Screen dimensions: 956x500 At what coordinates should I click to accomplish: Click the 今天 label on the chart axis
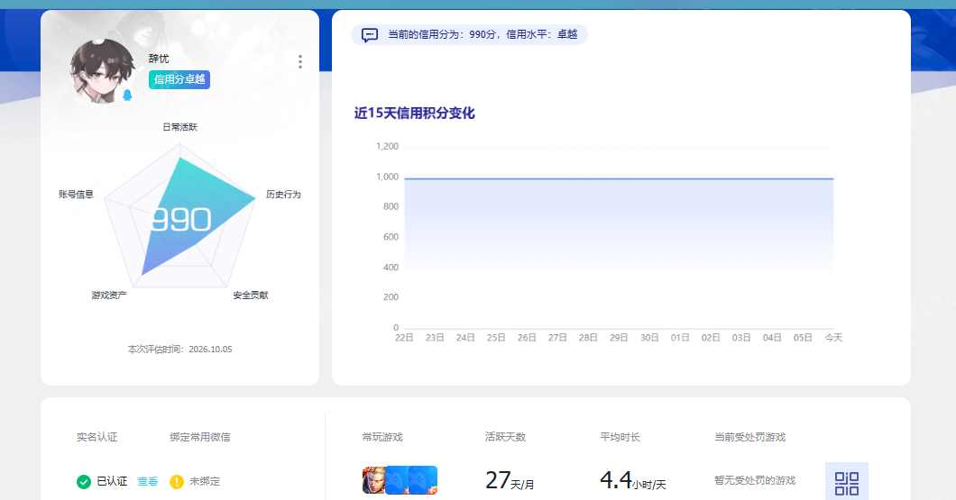pos(833,338)
